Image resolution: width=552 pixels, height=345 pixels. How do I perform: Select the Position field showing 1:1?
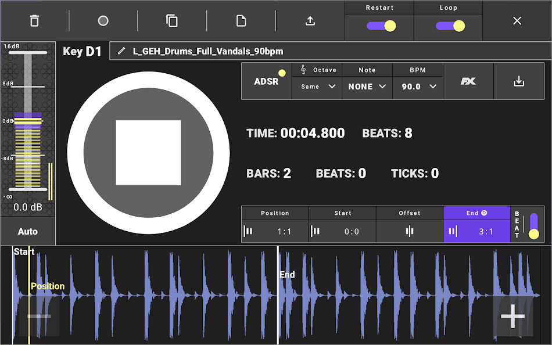point(275,231)
